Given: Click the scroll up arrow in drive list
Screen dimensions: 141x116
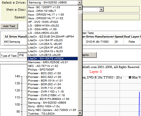Looking at the screenshot, I should click(x=80, y=8).
